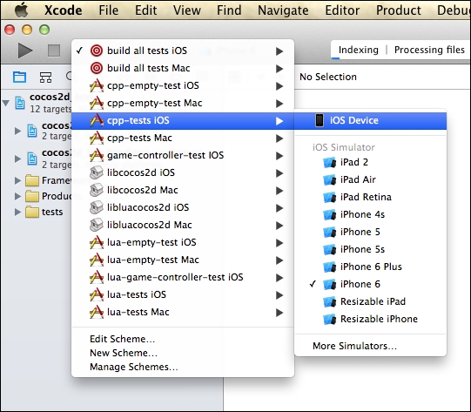Open the Product menu

point(399,10)
